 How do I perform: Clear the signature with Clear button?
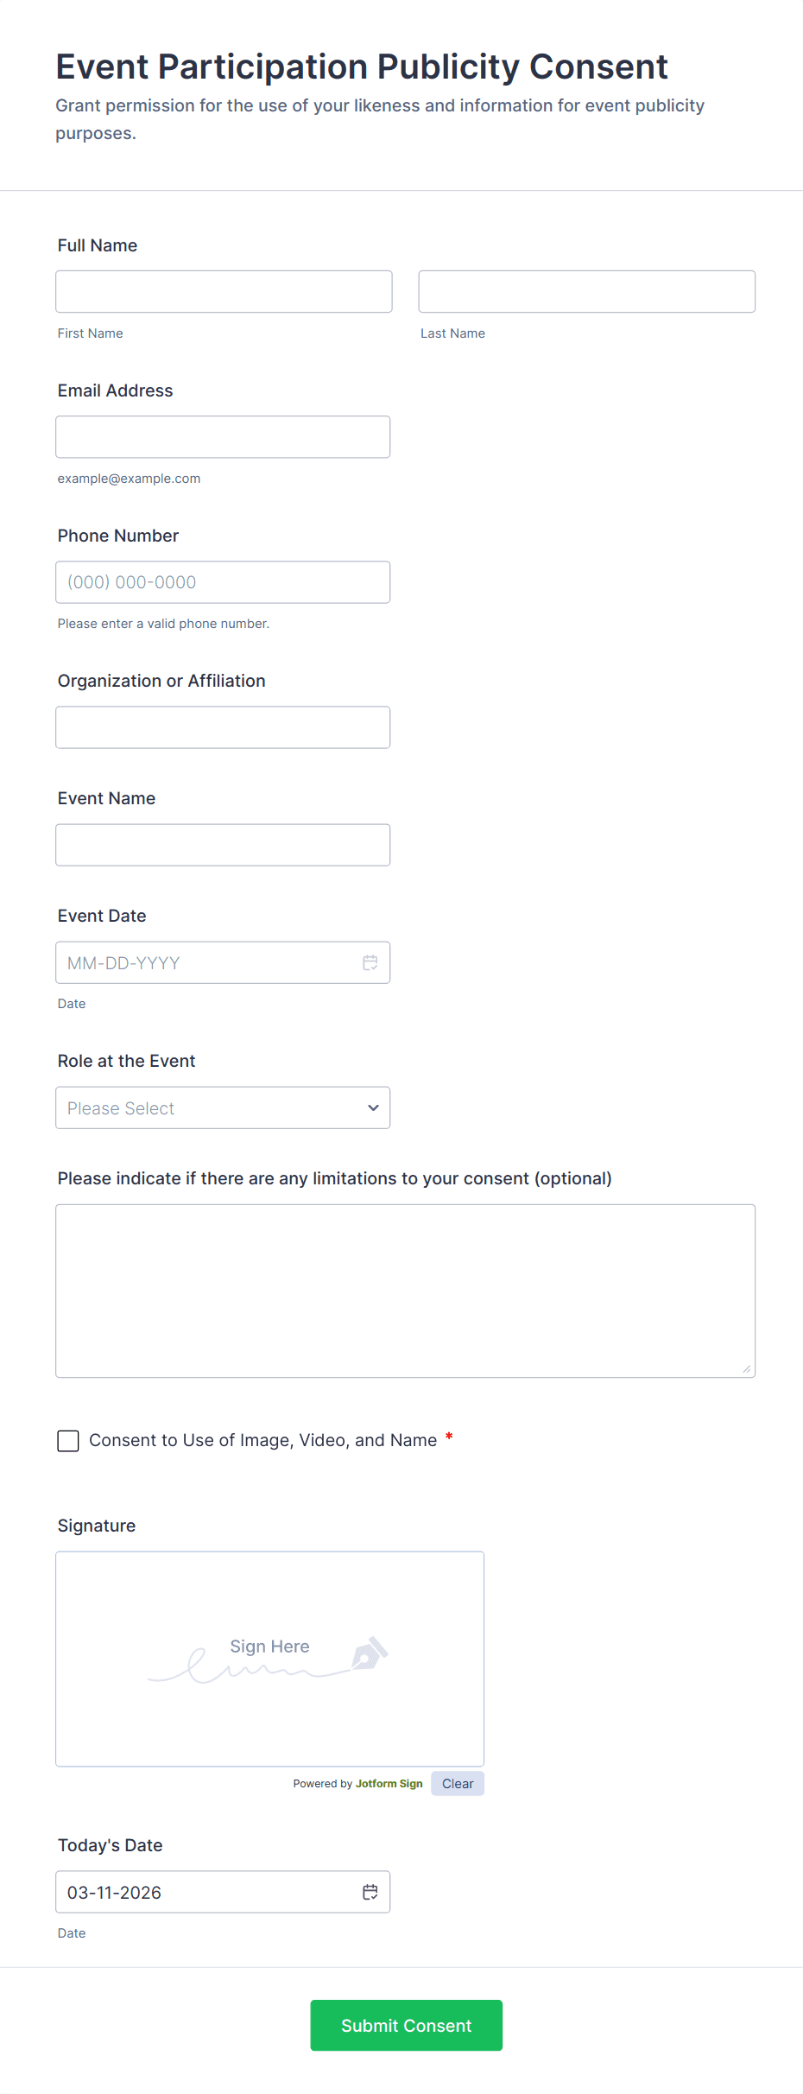(458, 1784)
